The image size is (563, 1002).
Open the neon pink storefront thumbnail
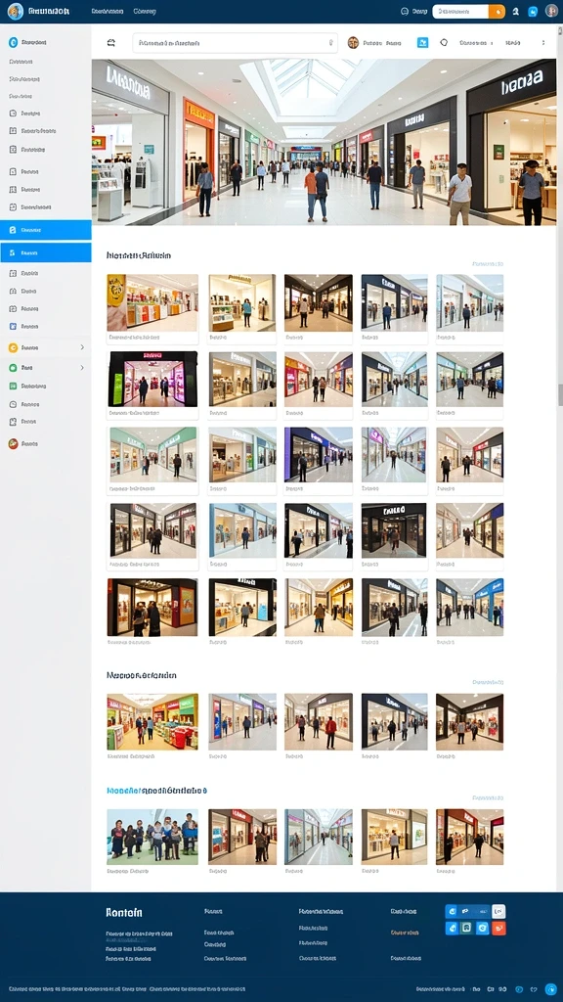[152, 379]
